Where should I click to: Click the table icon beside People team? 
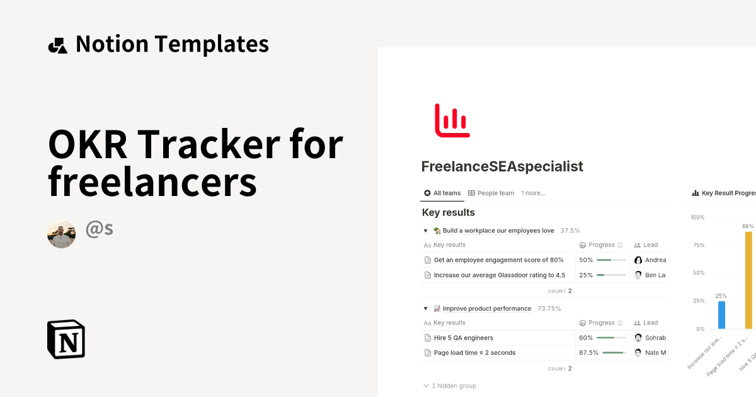[472, 193]
